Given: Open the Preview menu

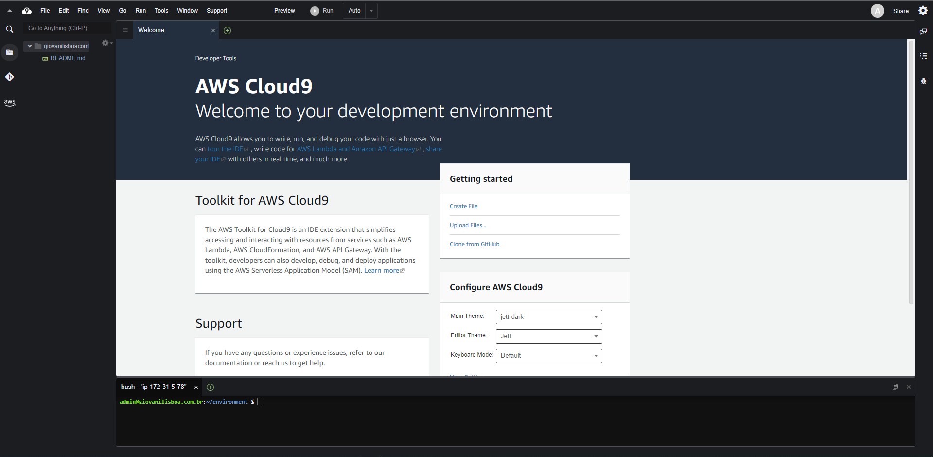Looking at the screenshot, I should click(x=284, y=11).
